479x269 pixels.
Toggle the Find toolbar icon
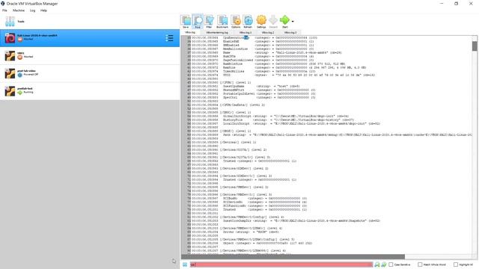click(198, 20)
